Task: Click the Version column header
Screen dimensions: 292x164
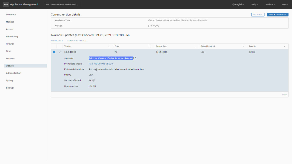Action: click(x=67, y=46)
